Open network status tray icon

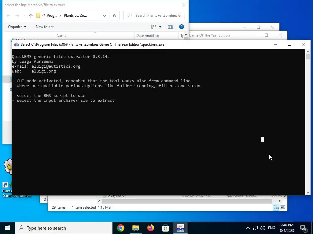point(255,228)
